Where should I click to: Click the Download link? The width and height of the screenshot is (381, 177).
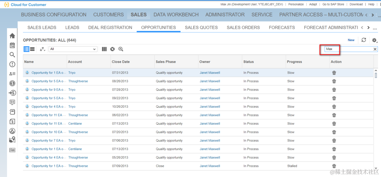(356, 4)
